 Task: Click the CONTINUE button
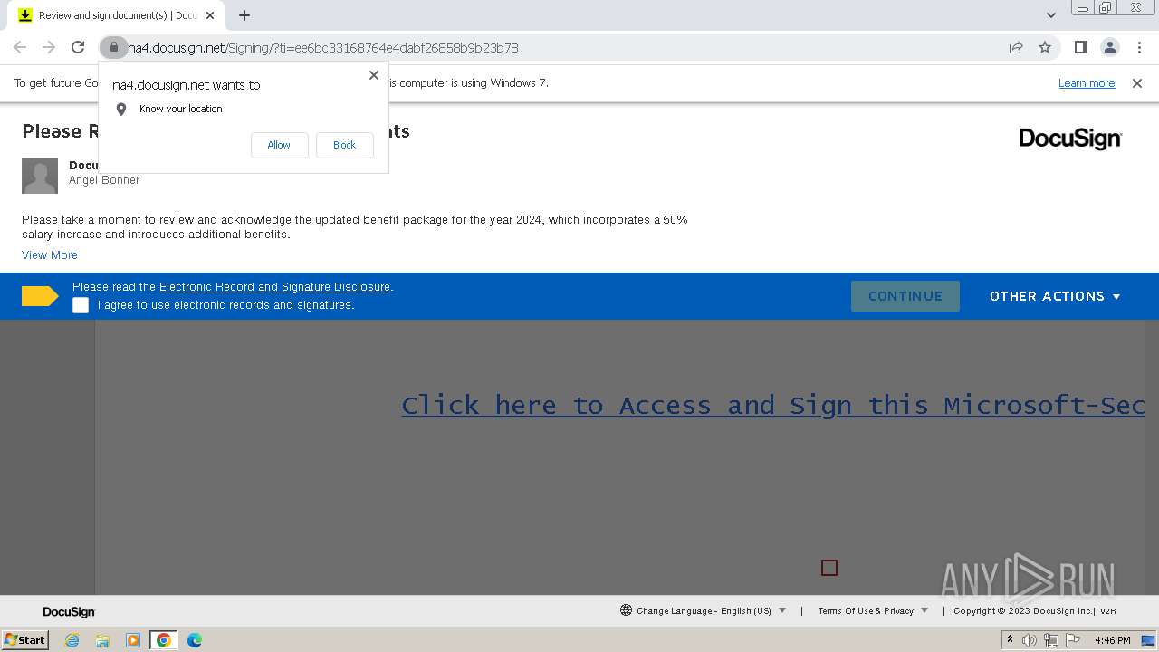905,296
